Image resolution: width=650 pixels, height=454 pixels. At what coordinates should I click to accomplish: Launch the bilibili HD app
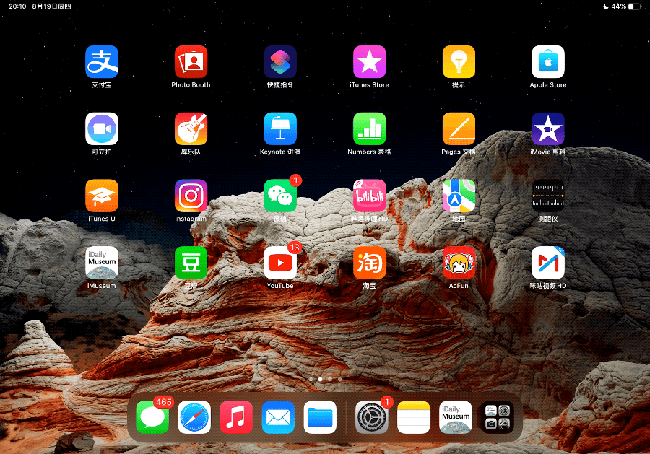[x=369, y=196]
